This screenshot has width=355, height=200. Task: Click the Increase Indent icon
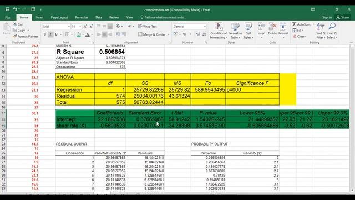[x=124, y=34]
